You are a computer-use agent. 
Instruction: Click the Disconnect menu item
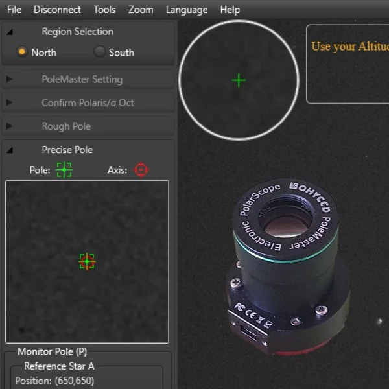[57, 10]
